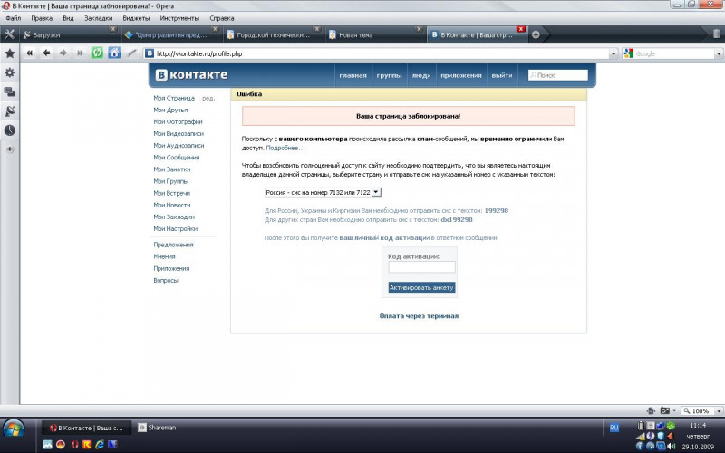The width and height of the screenshot is (725, 453).
Task: Click the network signal tray icon
Action: point(641,436)
